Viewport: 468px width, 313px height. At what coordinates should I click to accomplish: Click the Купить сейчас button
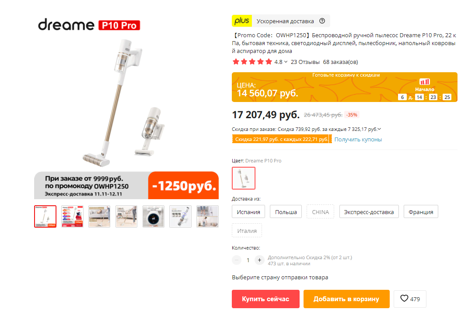click(265, 299)
